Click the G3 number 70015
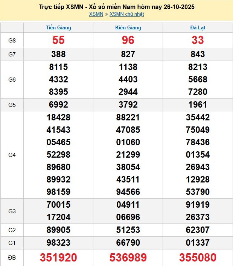233x266 pixels. coord(58,205)
